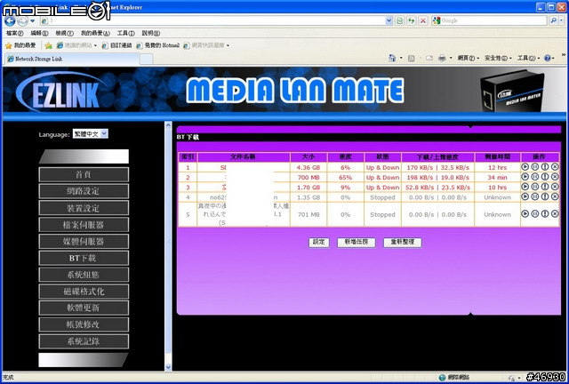
Task: Go to 首頁 in the sidebar
Action: pos(84,174)
